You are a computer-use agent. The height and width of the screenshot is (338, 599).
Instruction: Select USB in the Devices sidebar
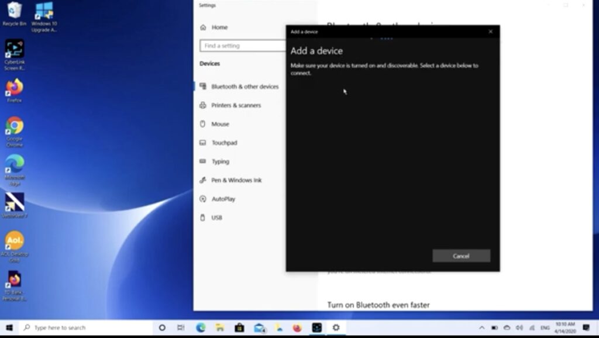pos(216,218)
